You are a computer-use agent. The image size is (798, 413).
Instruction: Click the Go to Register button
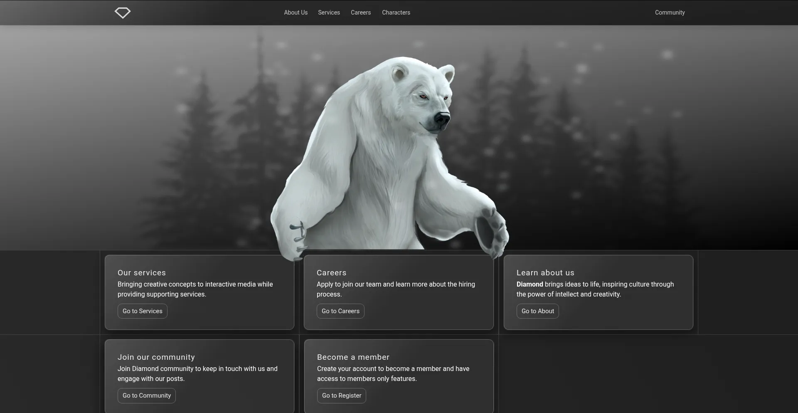(x=342, y=396)
